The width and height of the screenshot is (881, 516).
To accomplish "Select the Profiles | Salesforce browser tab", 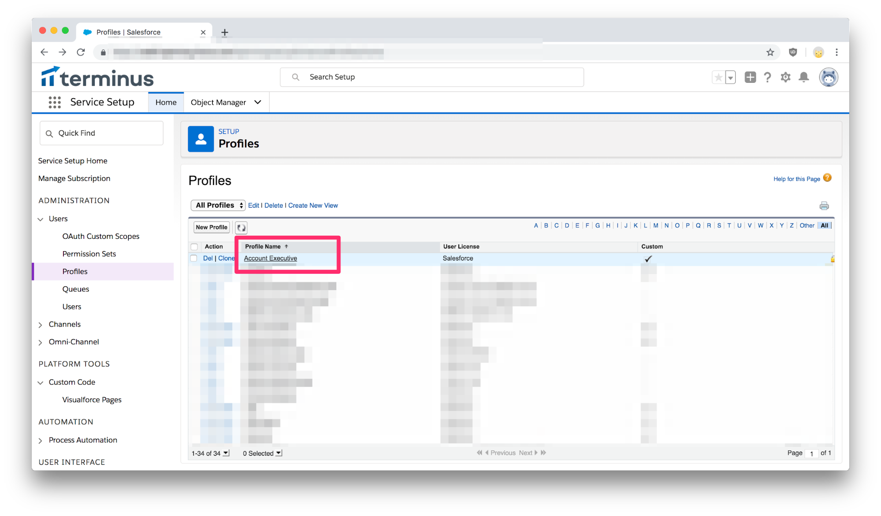I will point(144,32).
